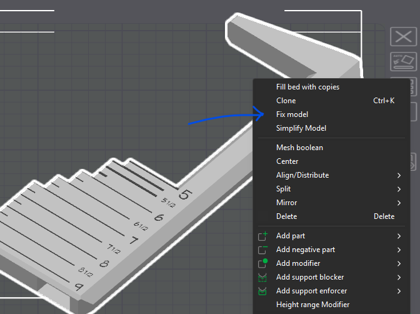Expand the Align/Distribute submenu arrow
Screen dimensions: 420x314
click(x=399, y=175)
